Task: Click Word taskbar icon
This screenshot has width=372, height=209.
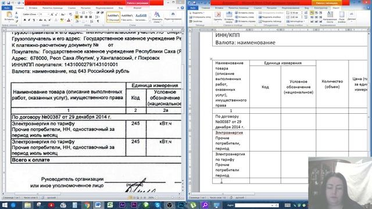Action: 98,205
